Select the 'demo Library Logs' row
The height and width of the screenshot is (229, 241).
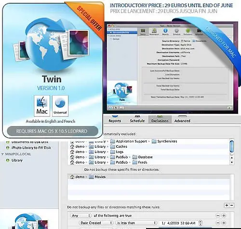pos(148,152)
